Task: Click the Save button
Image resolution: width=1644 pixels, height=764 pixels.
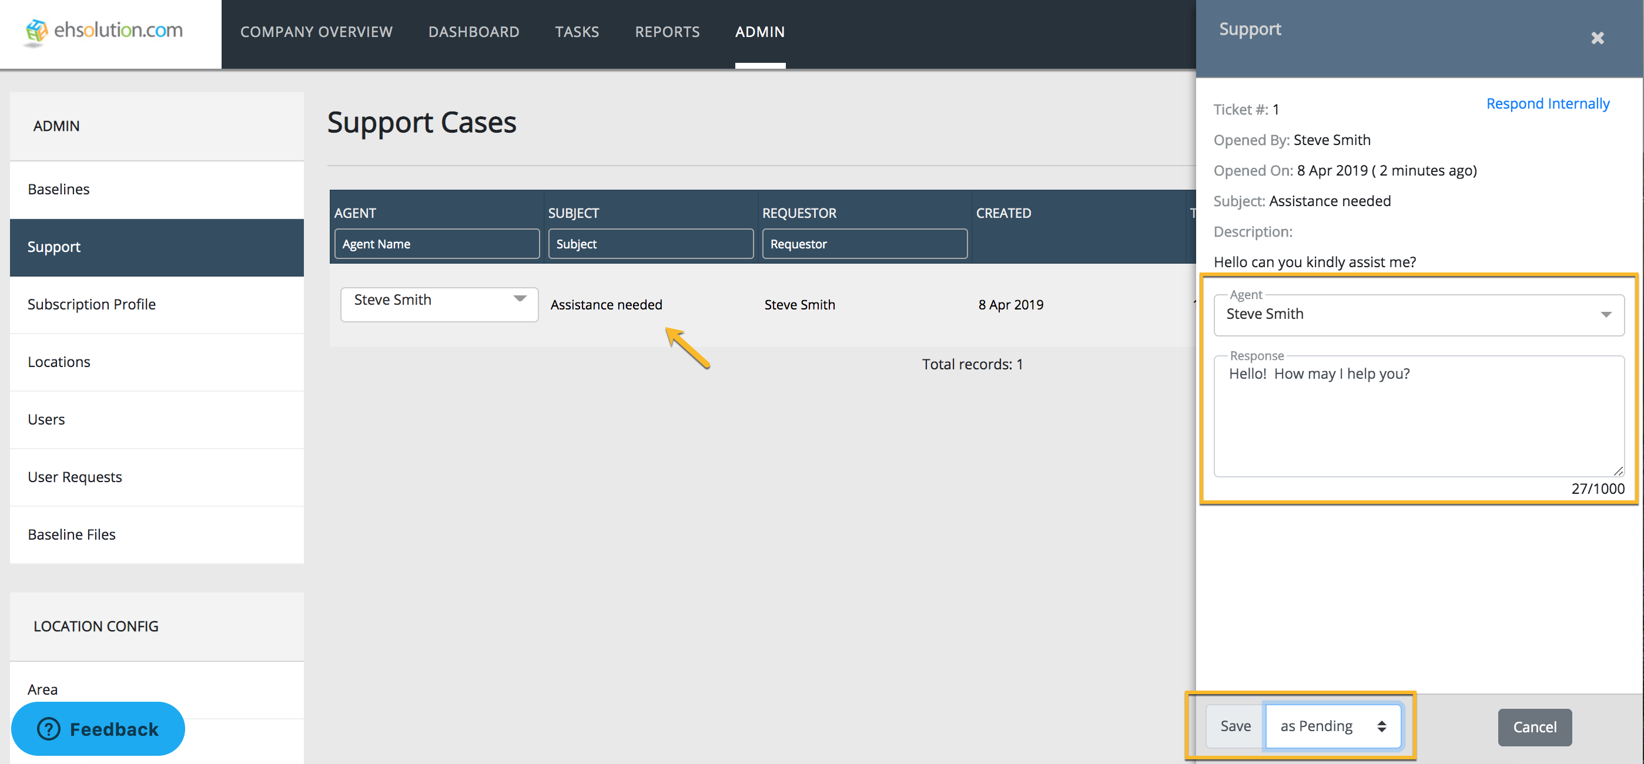Action: click(x=1235, y=726)
